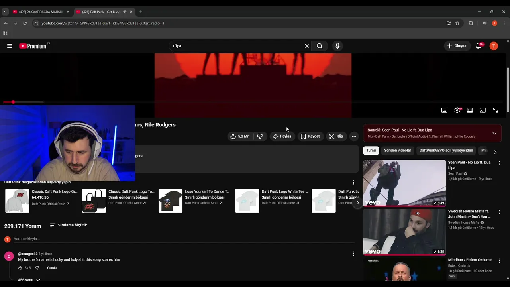This screenshot has width=510, height=287.
Task: Run search with magnifier button
Action: [x=320, y=46]
